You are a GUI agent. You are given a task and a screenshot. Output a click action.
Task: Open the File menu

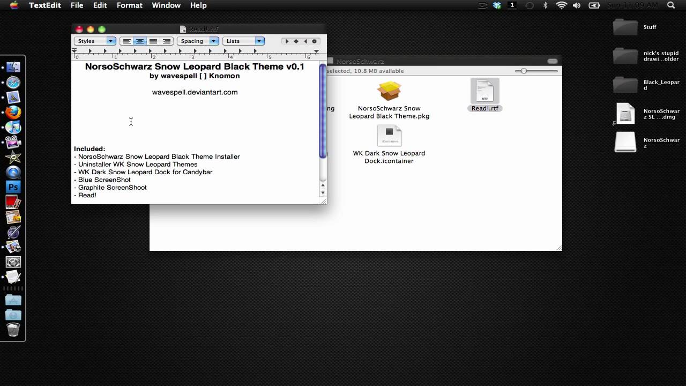click(x=77, y=5)
